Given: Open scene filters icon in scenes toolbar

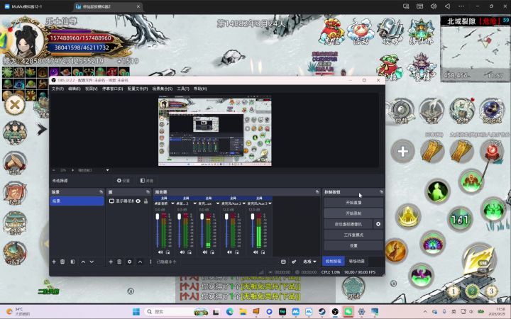Looking at the screenshot, I should [x=72, y=262].
